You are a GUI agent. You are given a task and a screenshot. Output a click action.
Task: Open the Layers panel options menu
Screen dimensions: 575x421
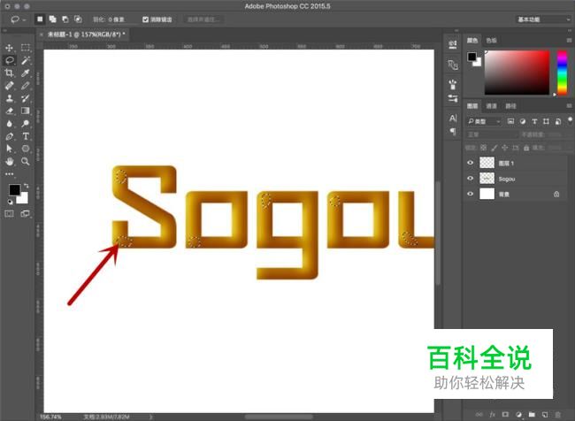point(569,106)
